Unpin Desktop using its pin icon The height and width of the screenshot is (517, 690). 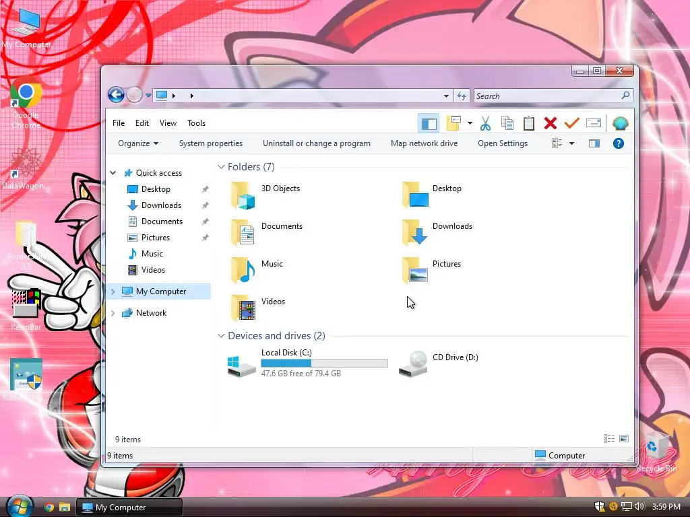tap(205, 189)
